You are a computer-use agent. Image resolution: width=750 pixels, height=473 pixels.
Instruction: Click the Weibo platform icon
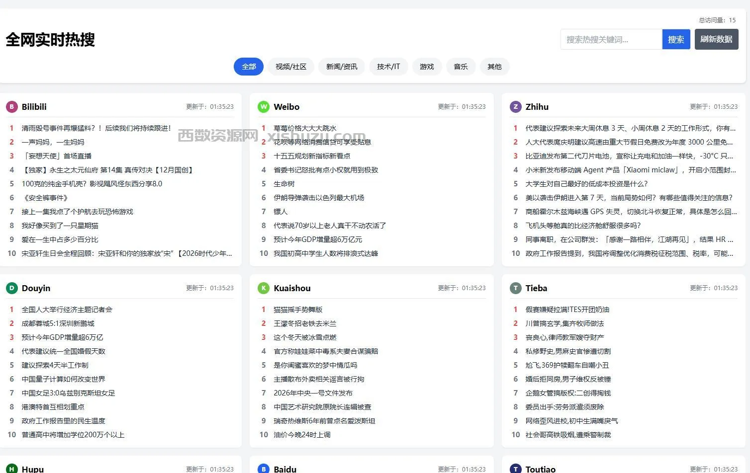(263, 106)
